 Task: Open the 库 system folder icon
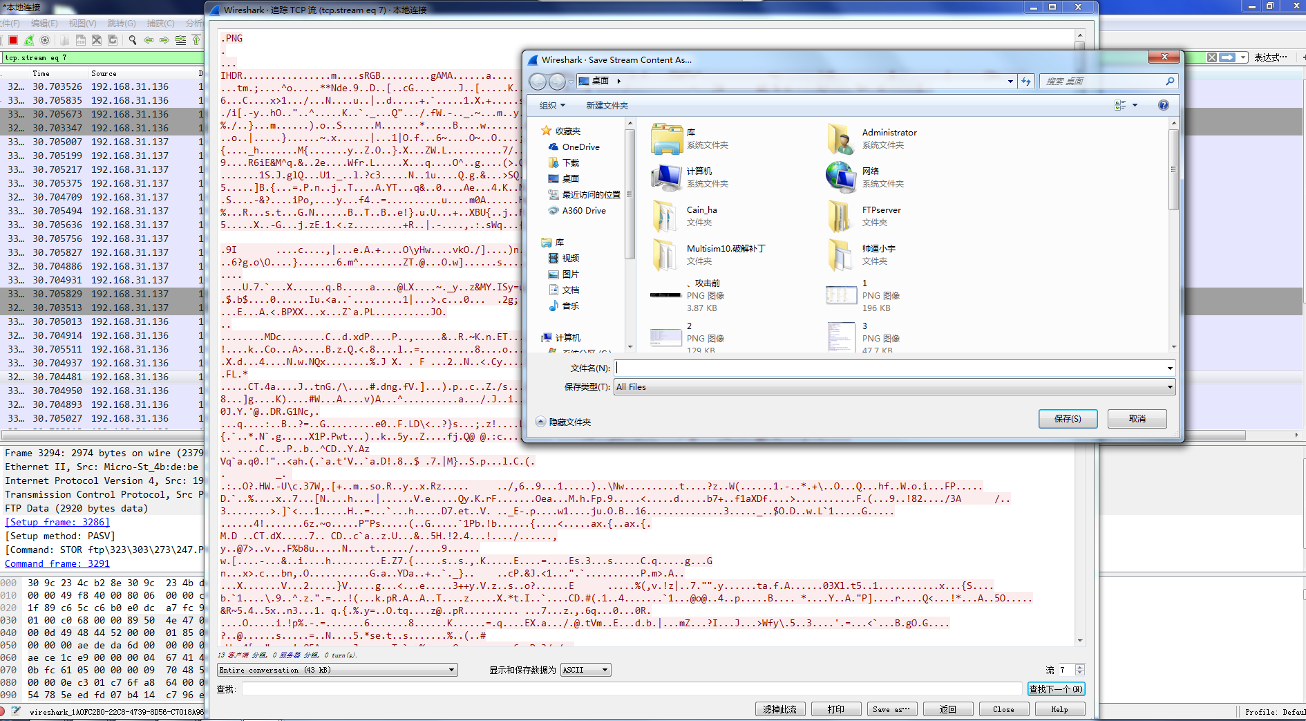(x=667, y=139)
